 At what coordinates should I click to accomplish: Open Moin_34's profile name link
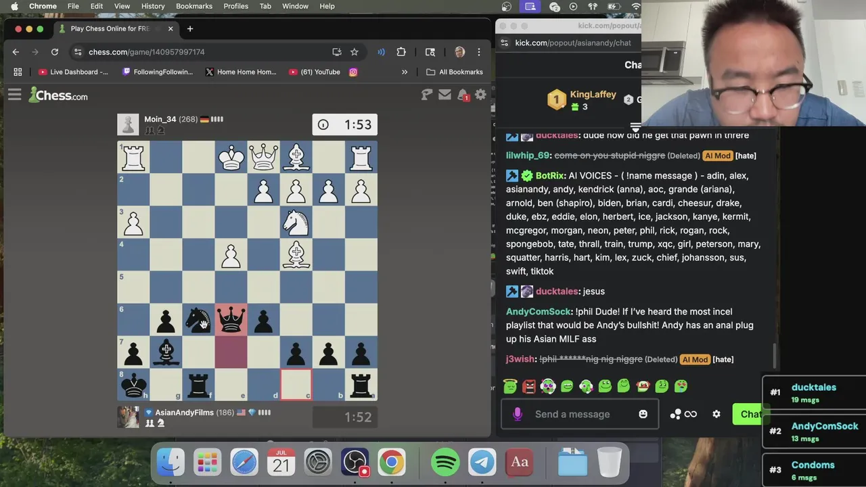[x=160, y=119]
